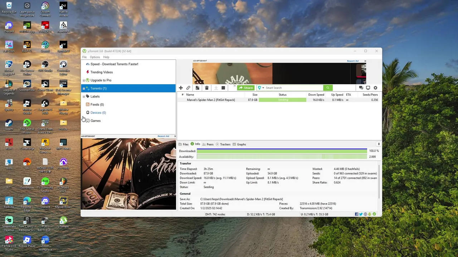458x257 pixels.
Task: Open the search provider dropdown arrow
Action: coord(263,88)
